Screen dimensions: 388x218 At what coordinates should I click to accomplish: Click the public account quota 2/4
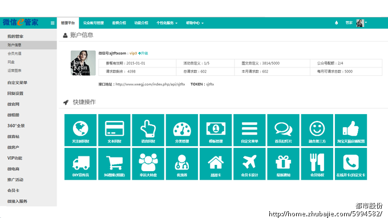click(x=341, y=63)
